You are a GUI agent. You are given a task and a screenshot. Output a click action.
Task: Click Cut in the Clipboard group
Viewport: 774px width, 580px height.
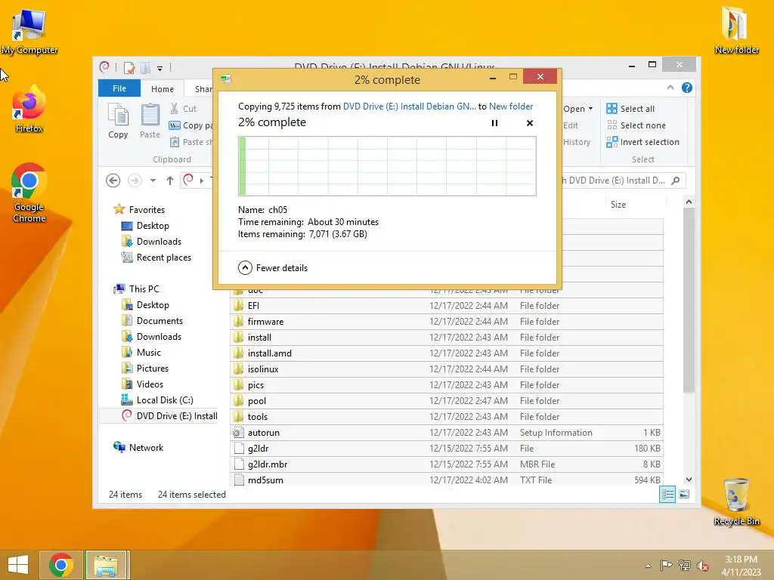(x=183, y=109)
